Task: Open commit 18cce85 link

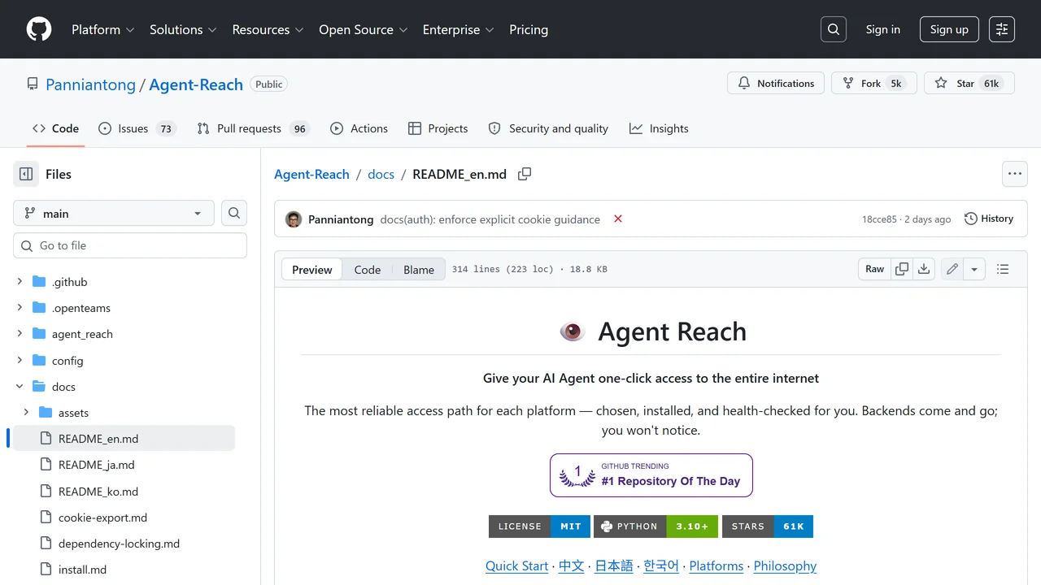Action: pyautogui.click(x=879, y=219)
